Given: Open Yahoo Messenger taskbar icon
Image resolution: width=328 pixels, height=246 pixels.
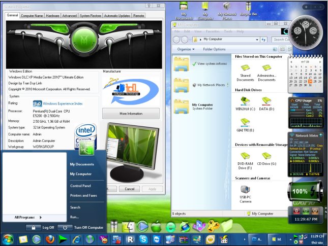Looking at the screenshot, I should click(104, 239).
